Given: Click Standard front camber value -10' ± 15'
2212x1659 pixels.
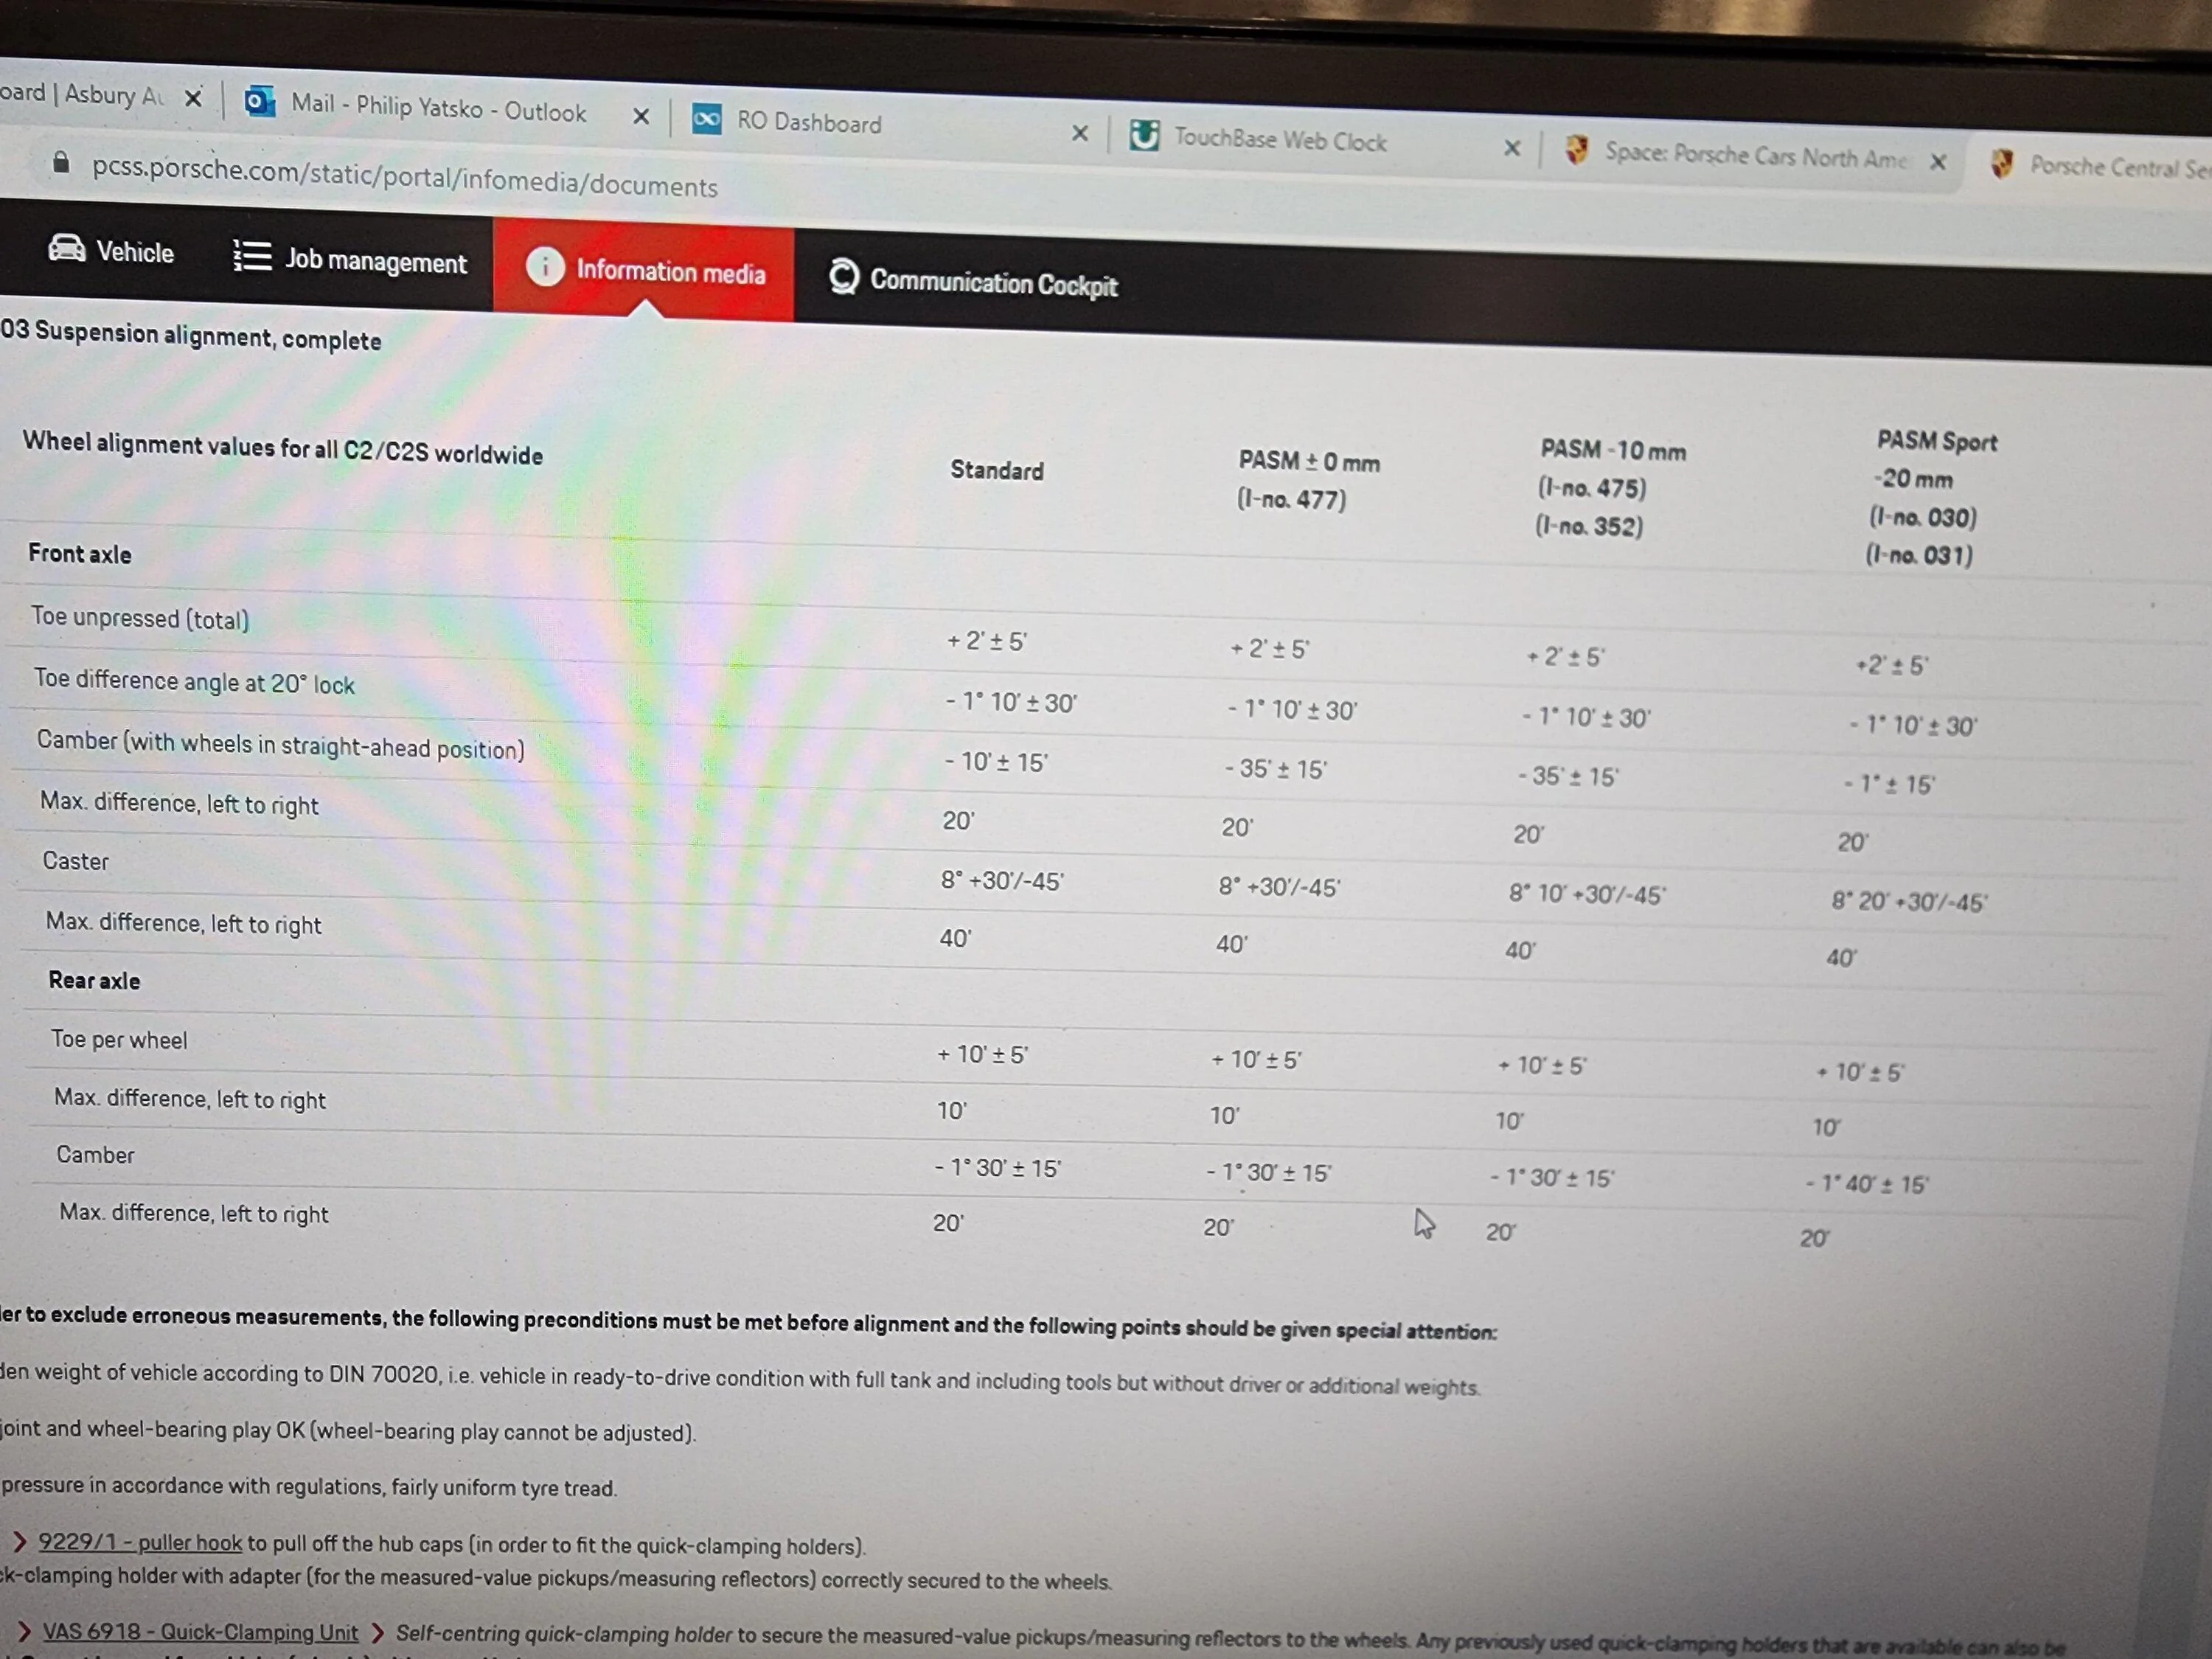Looking at the screenshot, I should pos(996,762).
